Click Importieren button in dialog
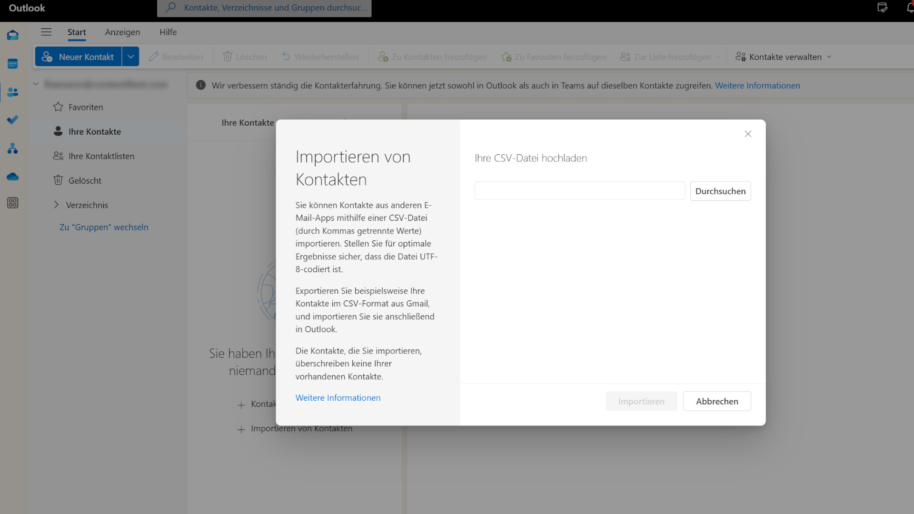Image resolution: width=914 pixels, height=514 pixels. [x=641, y=401]
